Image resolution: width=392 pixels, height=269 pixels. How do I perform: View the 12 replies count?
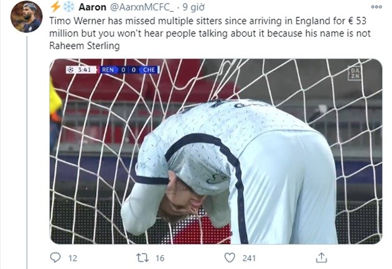click(73, 258)
